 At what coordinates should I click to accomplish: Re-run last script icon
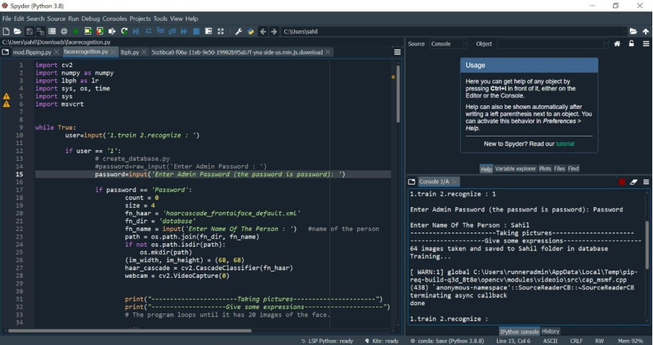(124, 31)
